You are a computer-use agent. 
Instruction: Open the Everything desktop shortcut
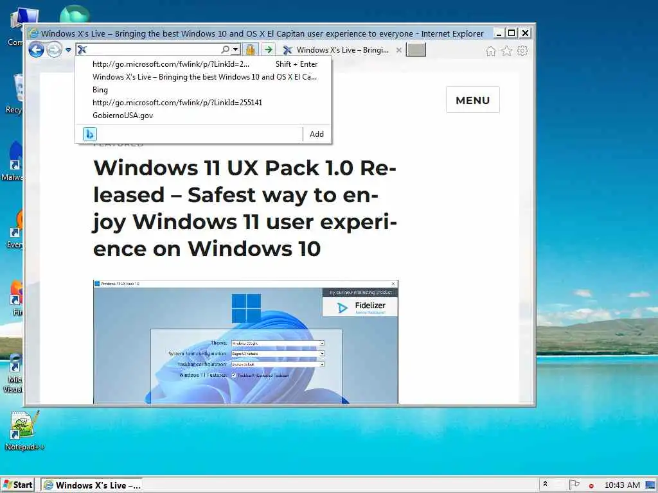click(15, 229)
